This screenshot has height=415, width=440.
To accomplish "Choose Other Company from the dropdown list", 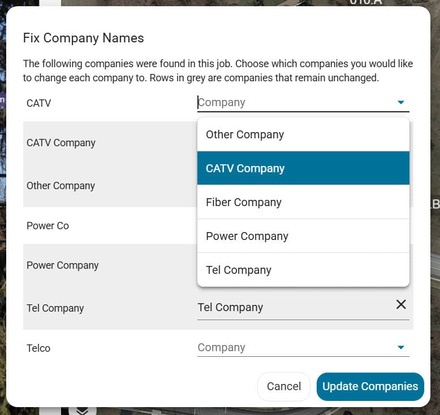I will (303, 134).
